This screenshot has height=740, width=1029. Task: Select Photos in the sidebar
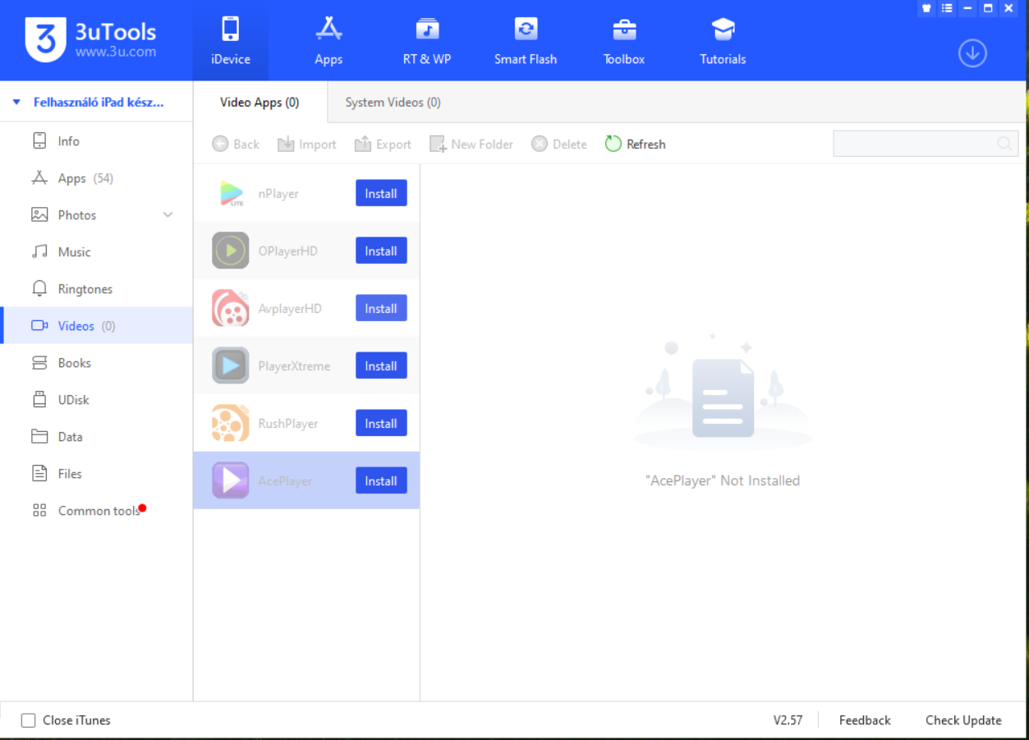(x=96, y=215)
